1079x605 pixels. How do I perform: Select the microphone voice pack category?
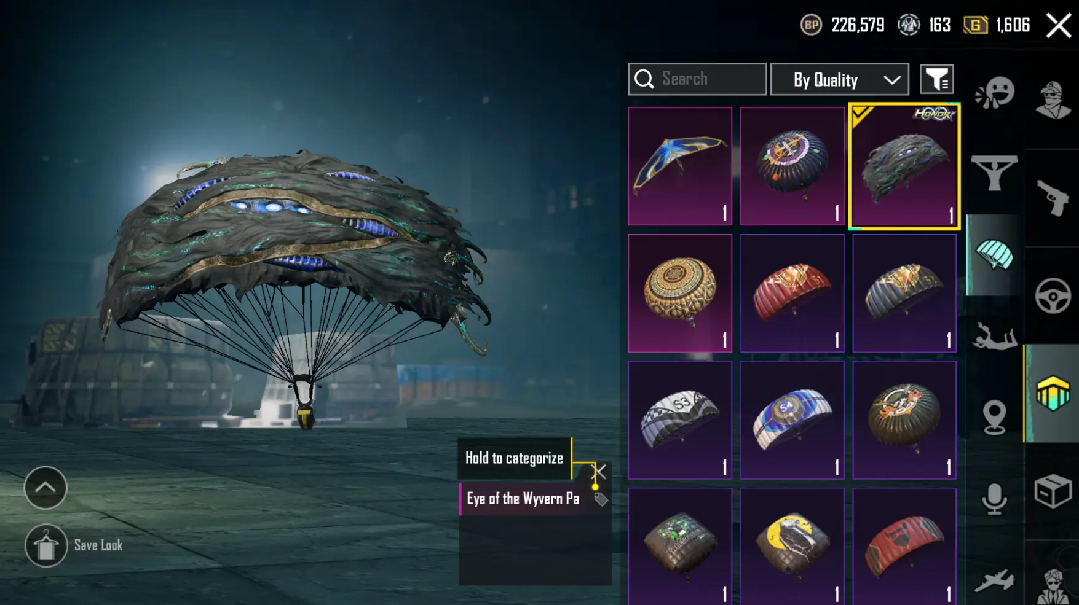(994, 498)
